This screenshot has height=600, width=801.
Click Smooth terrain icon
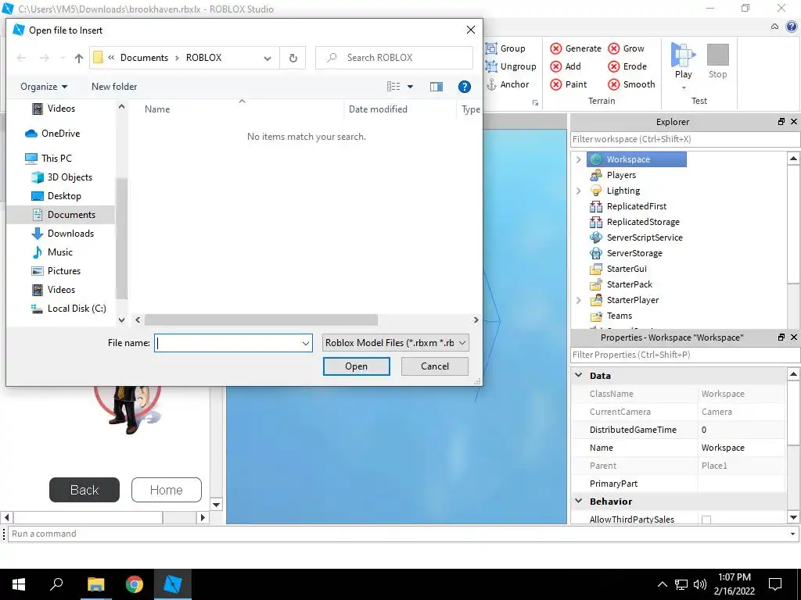pyautogui.click(x=614, y=84)
